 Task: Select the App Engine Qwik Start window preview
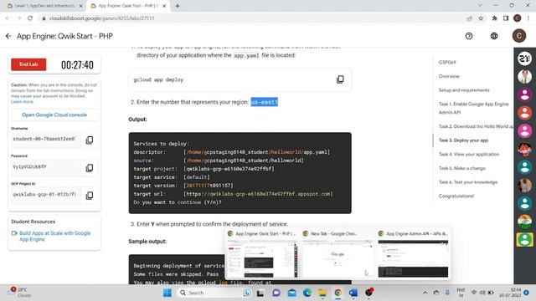point(262,254)
